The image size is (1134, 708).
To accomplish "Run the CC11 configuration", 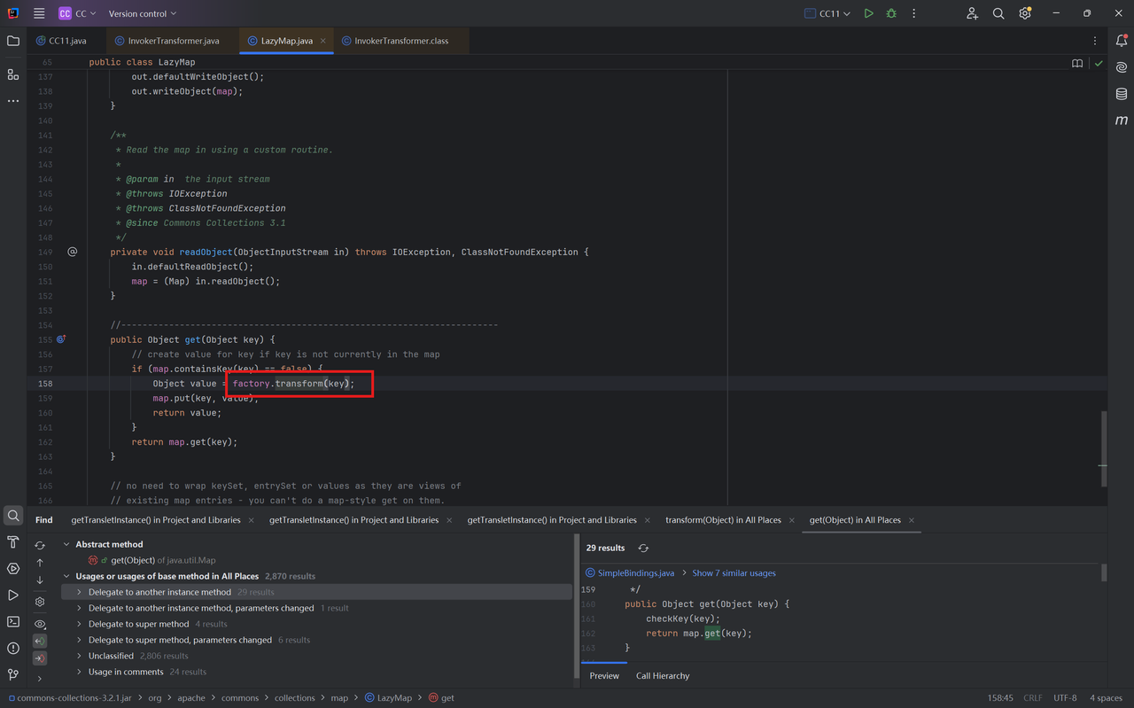I will click(868, 13).
